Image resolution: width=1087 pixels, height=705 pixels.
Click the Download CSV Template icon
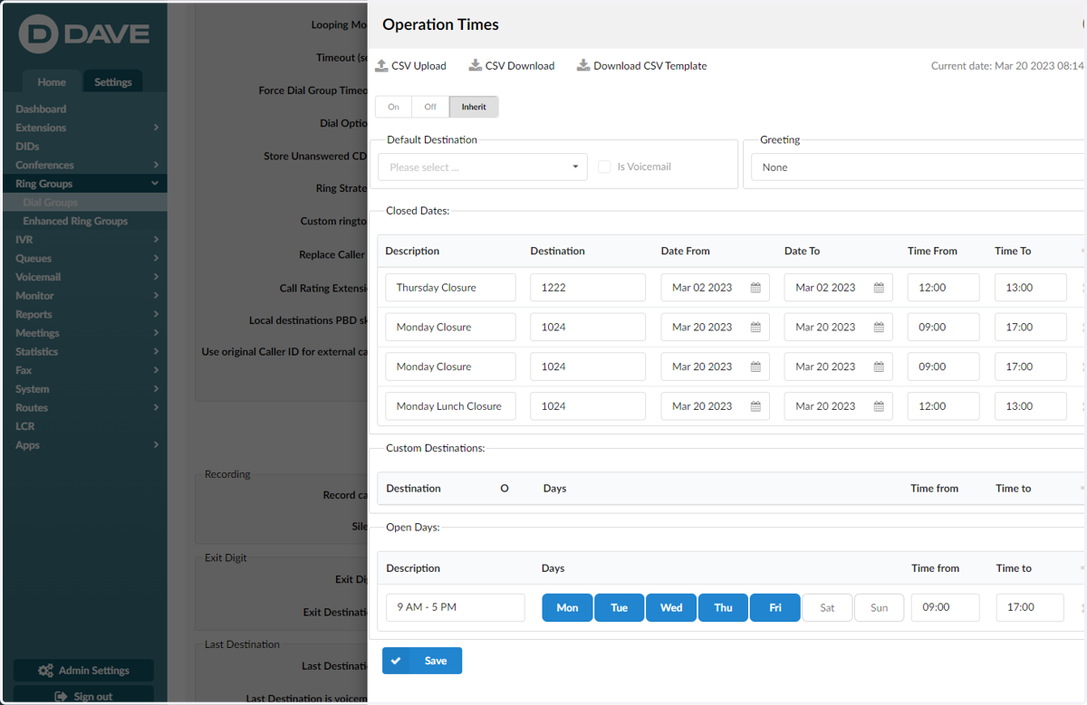583,65
